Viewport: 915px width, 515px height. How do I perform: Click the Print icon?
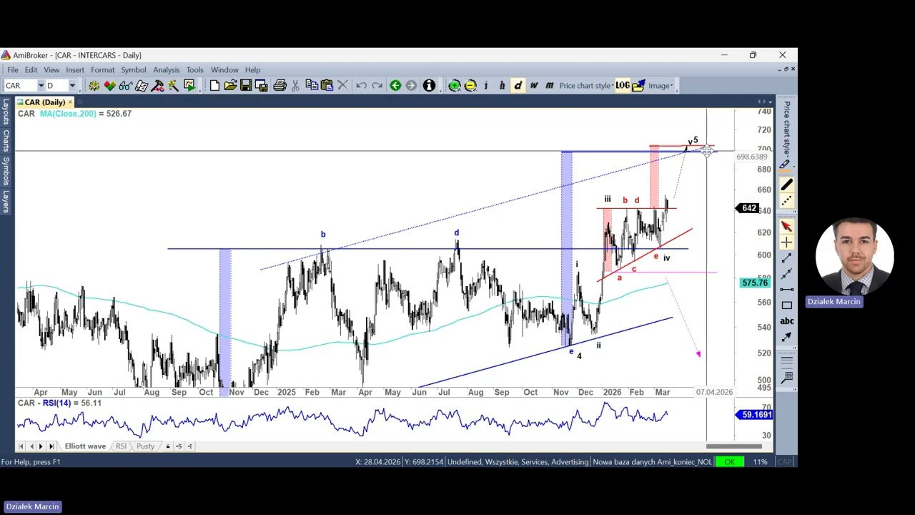point(280,86)
